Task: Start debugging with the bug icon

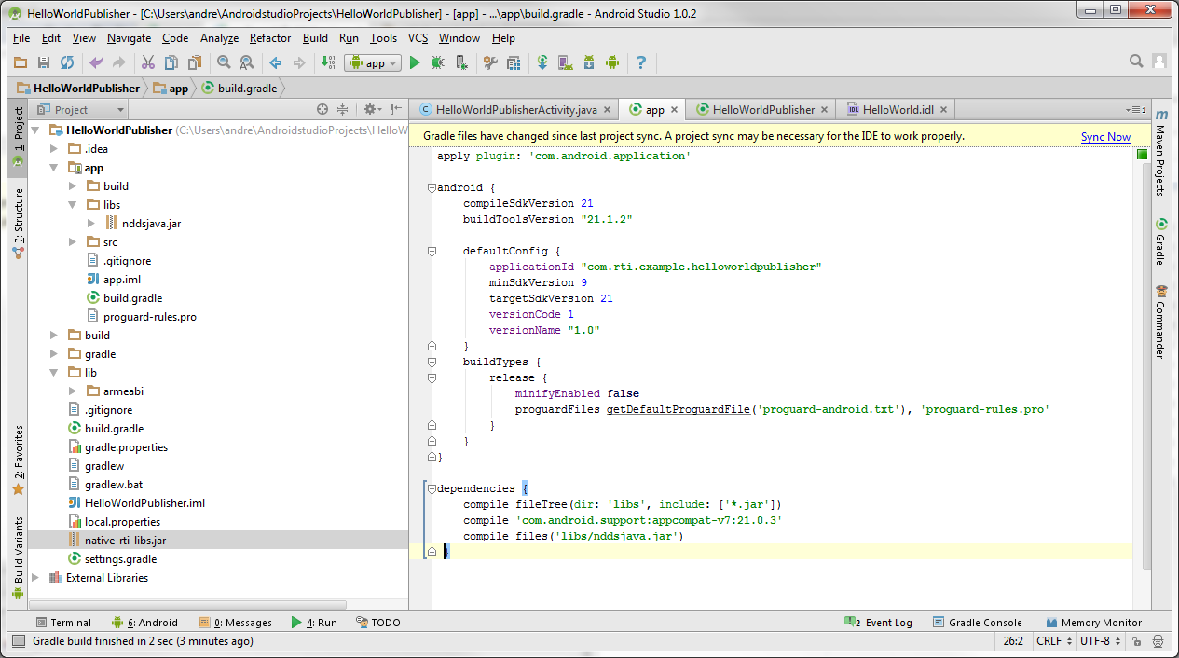Action: (437, 62)
